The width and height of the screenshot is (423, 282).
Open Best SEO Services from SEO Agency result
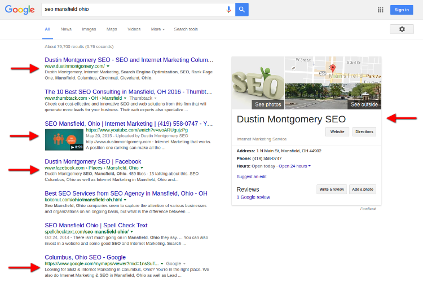point(126,193)
